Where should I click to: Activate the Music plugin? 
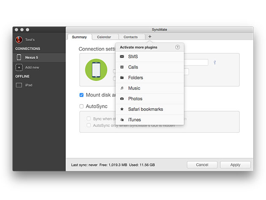coord(149,88)
